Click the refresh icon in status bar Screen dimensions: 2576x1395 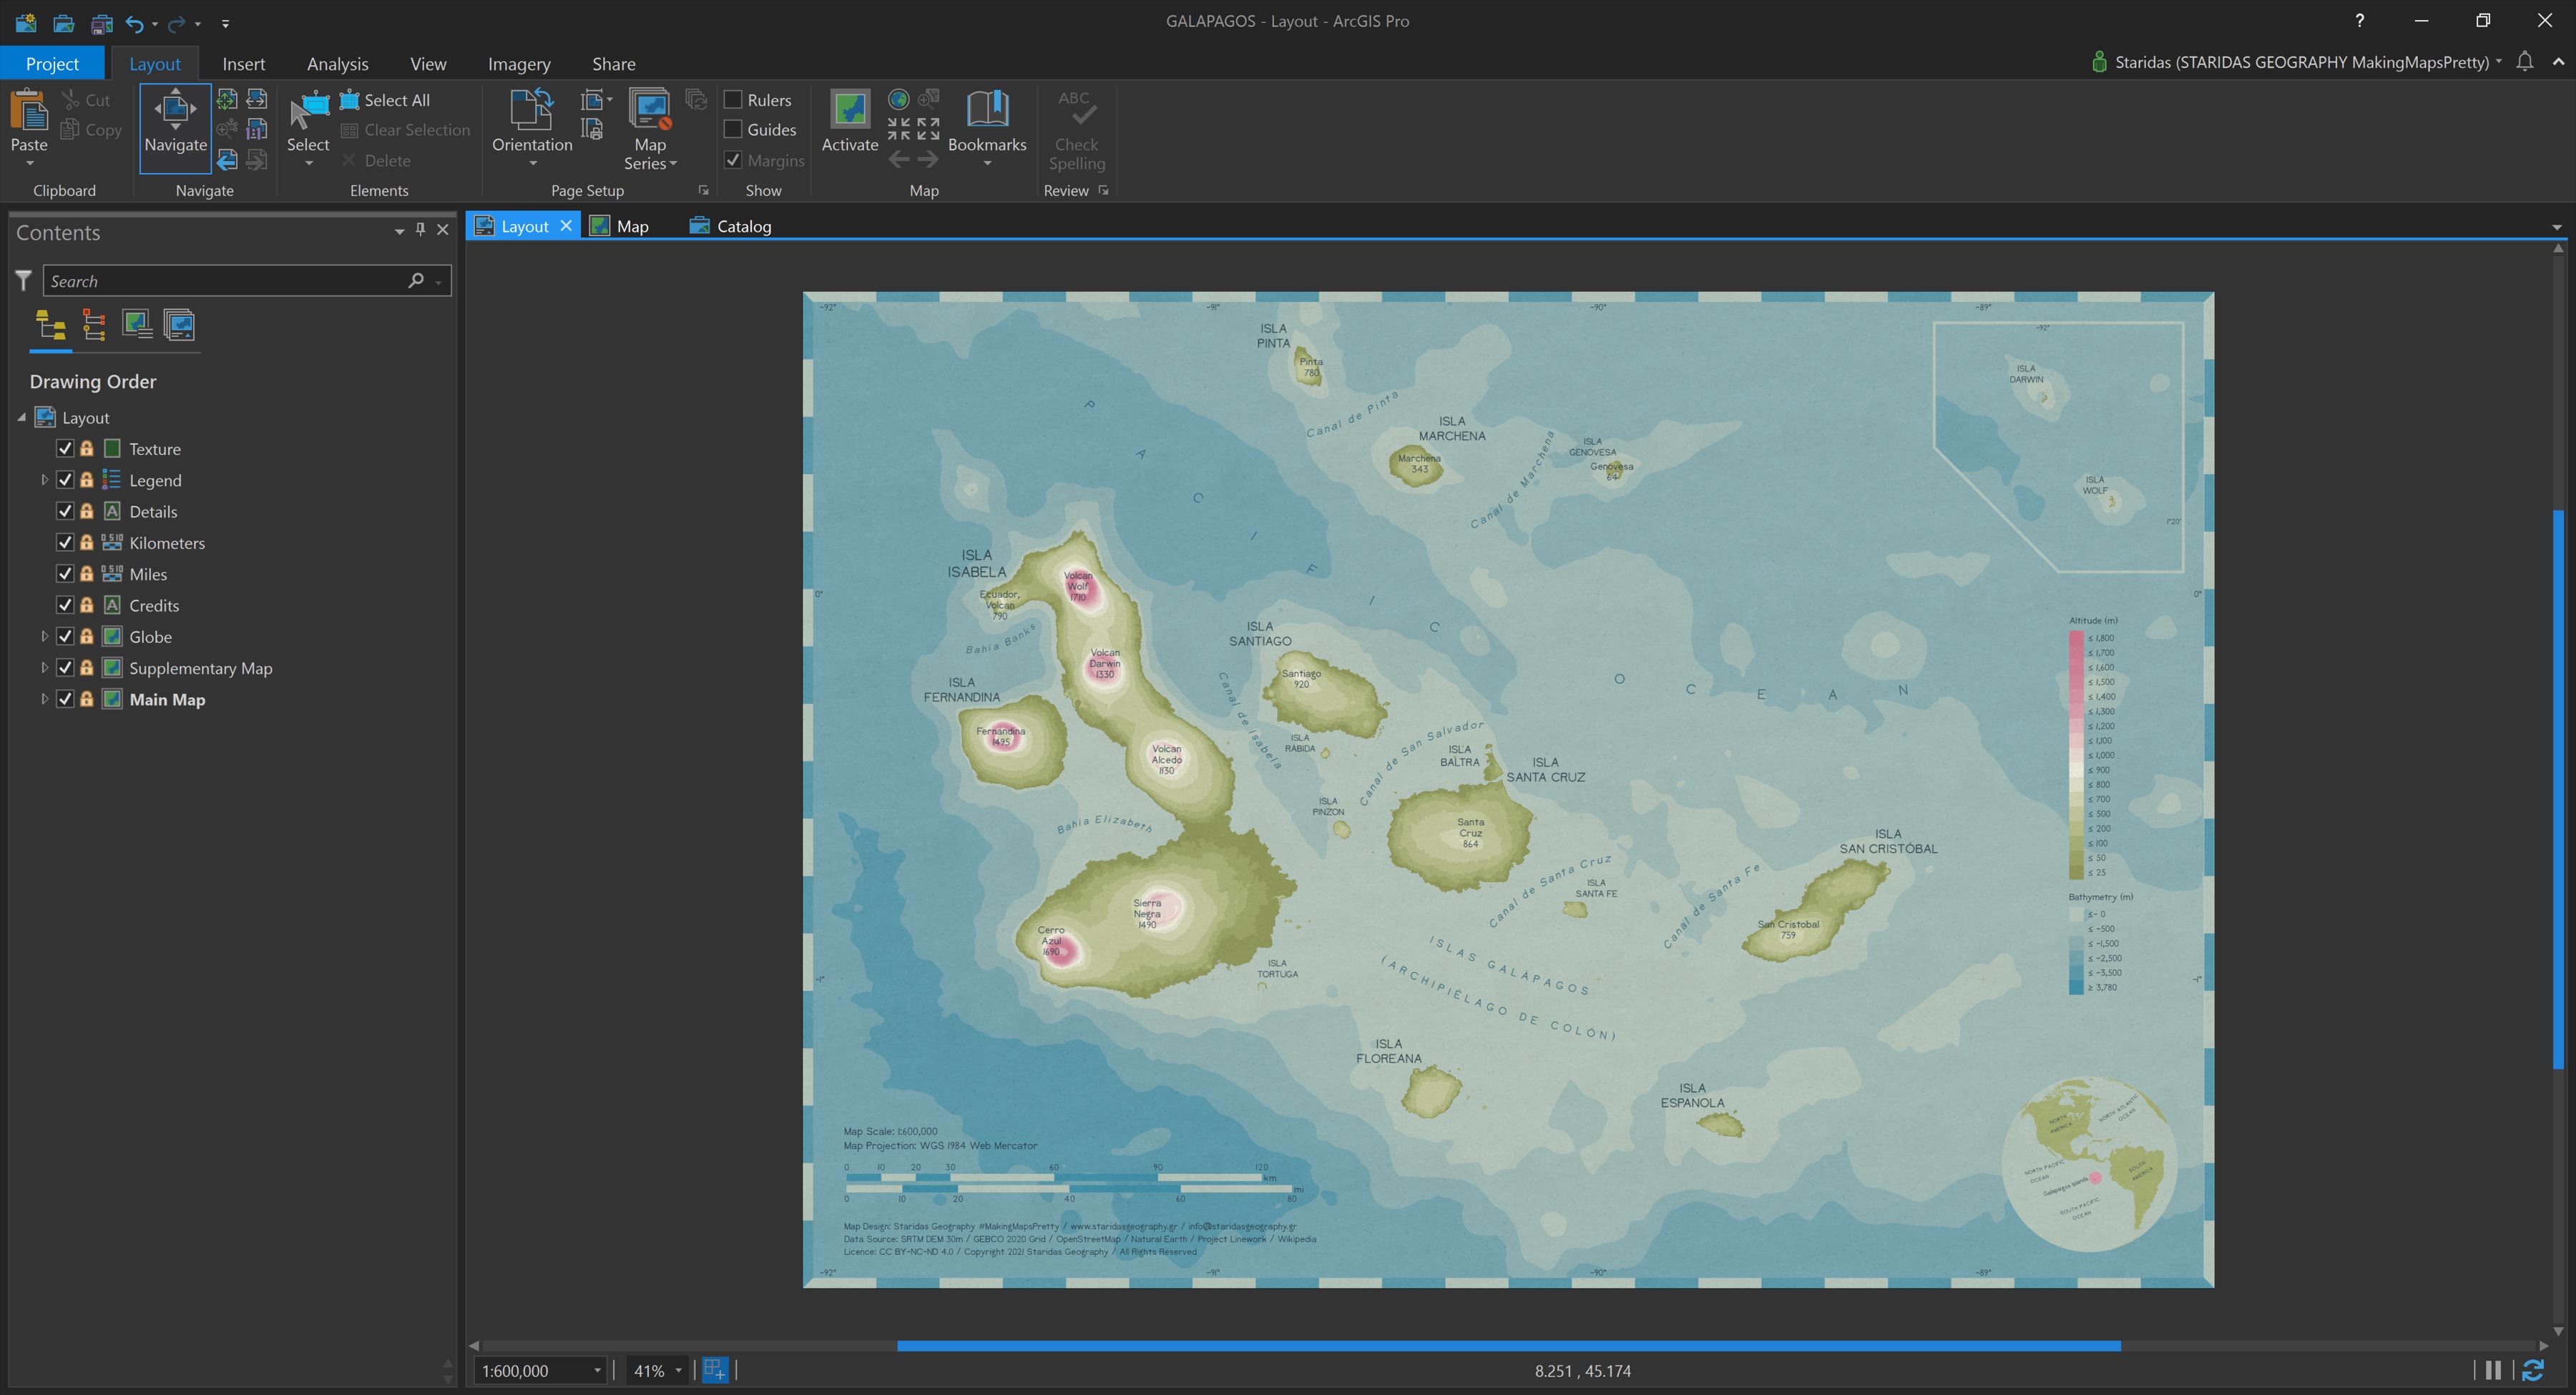tap(2533, 1370)
